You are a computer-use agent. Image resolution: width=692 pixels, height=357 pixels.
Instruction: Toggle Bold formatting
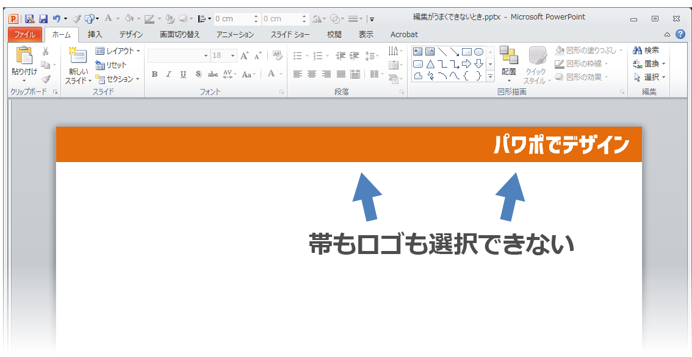[x=154, y=74]
